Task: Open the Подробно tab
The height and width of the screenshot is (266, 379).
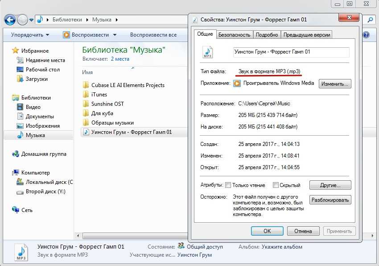Action: click(x=267, y=35)
